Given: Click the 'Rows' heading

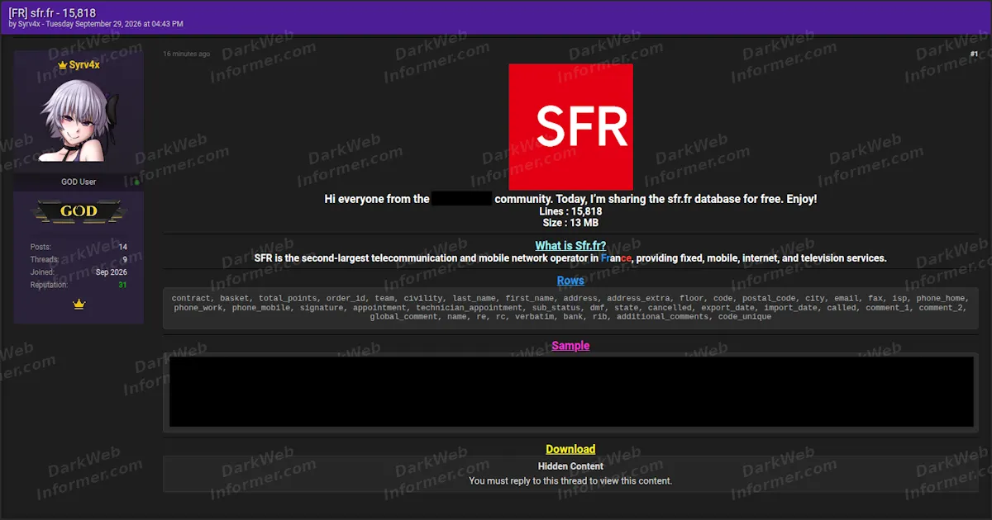Looking at the screenshot, I should (570, 281).
